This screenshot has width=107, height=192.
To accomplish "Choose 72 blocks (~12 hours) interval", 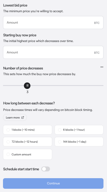I will click(28, 142).
